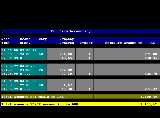Viewport: 160px width, 118px height.
Task: Select PD/FR total "1.100,42" on yellow bar
Action: pyautogui.click(x=149, y=104)
